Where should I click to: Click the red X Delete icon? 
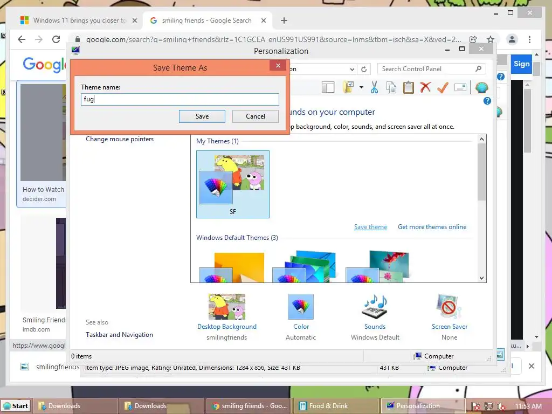click(425, 87)
